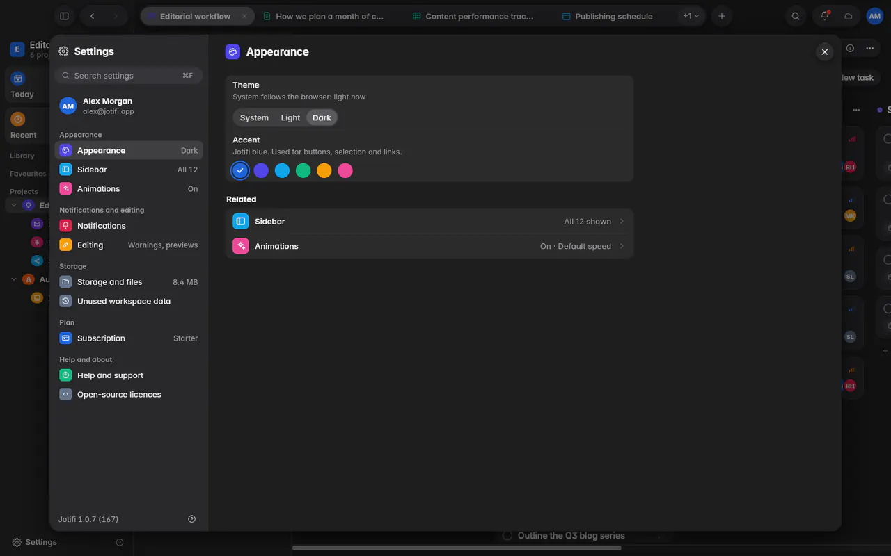The height and width of the screenshot is (556, 891).
Task: Select the Light theme option
Action: (290, 117)
